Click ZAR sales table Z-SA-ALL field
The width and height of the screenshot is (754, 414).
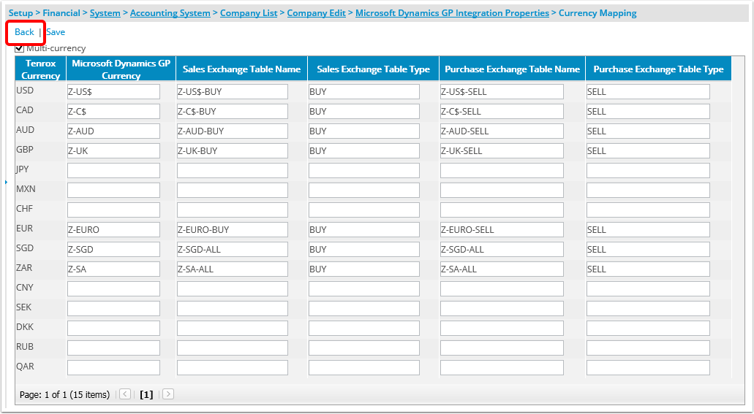[x=233, y=269]
